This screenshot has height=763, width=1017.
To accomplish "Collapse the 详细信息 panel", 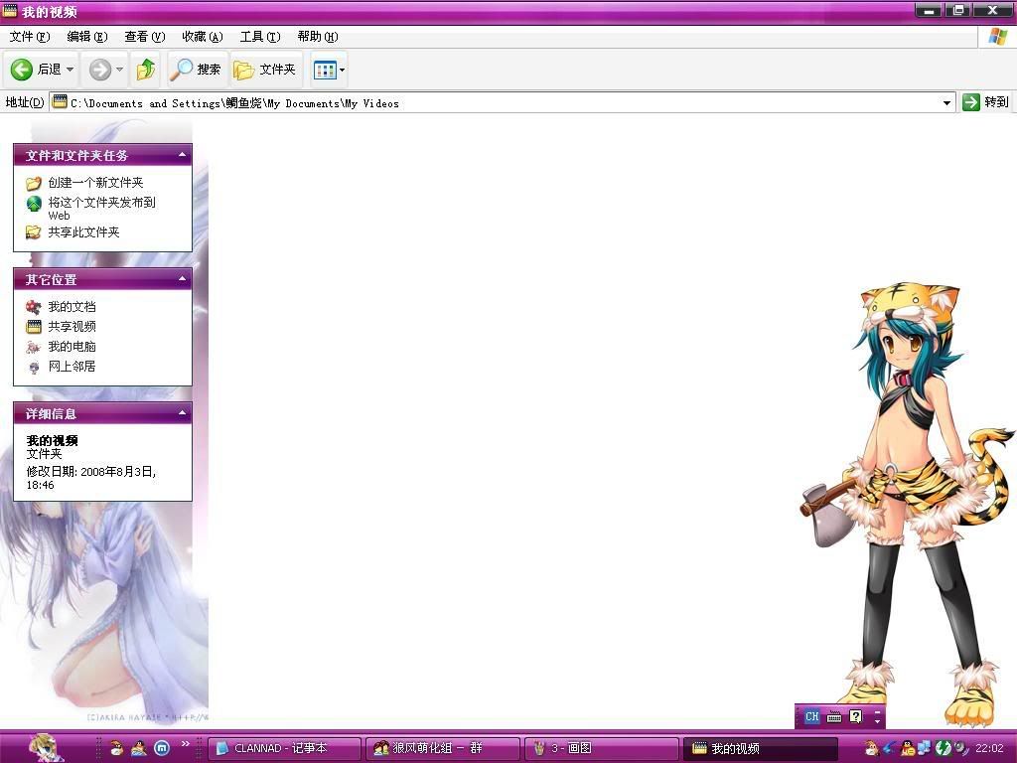I will coord(183,412).
